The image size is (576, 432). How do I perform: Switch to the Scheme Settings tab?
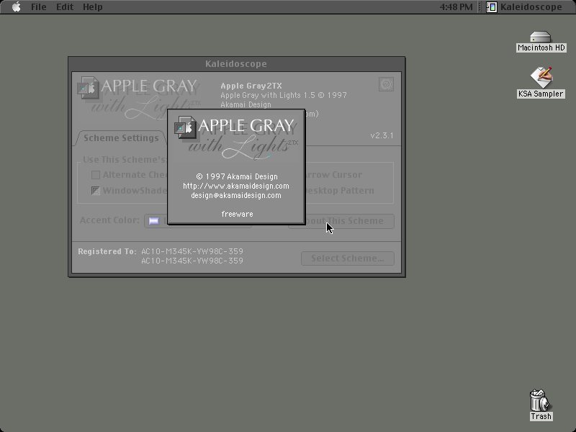tap(121, 138)
